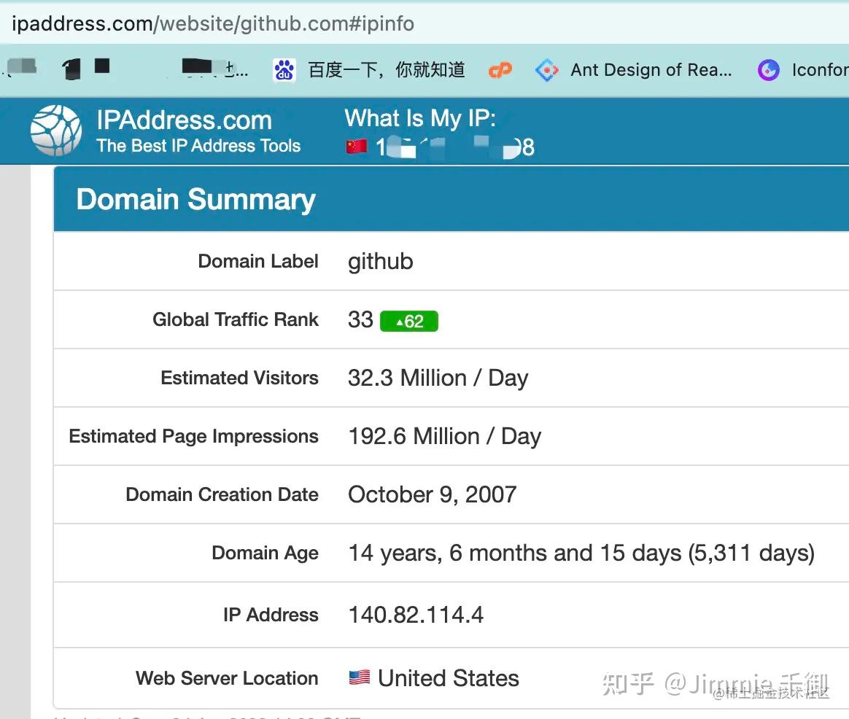Click the United States flag icon
This screenshot has height=719, width=849.
359,678
